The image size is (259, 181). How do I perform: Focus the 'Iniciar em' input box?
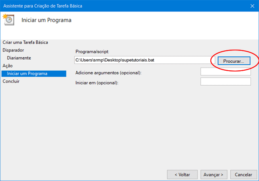pos(226,82)
